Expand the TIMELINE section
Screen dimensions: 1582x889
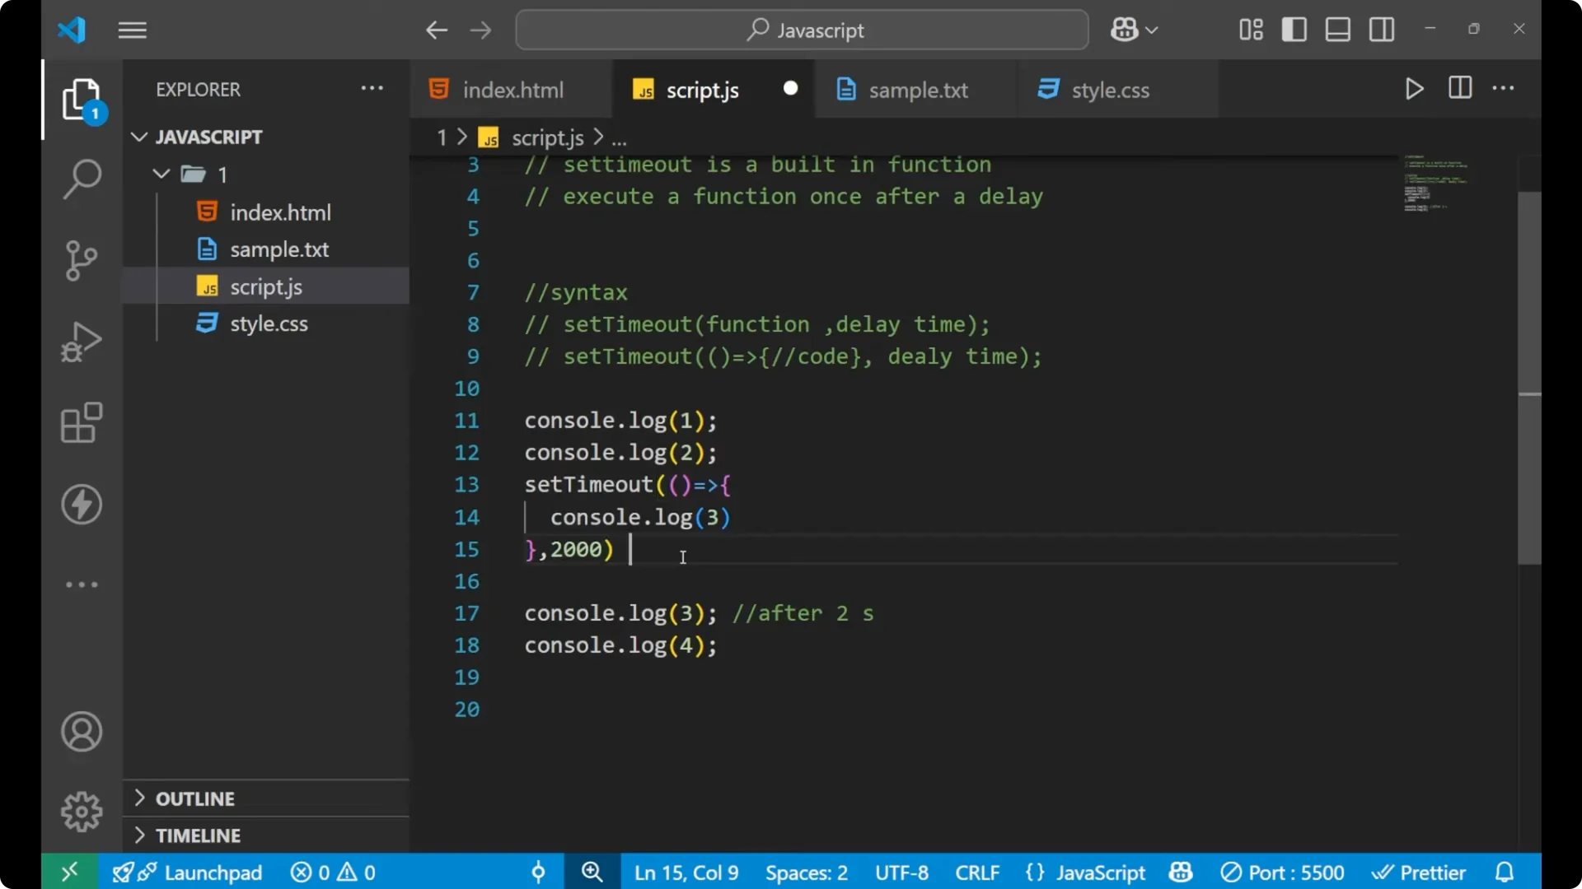[x=199, y=835]
